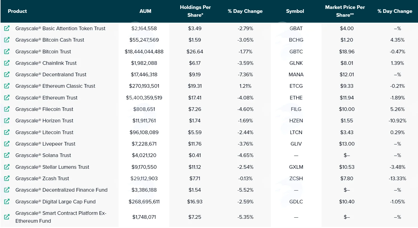Open the Grayscale Ethereum Trust product link
The height and width of the screenshot is (228, 418).
coord(46,98)
